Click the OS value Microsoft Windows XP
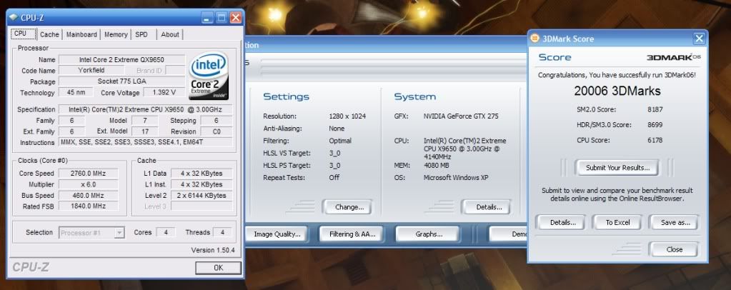Screen dimensions: 731x290 pyautogui.click(x=456, y=178)
